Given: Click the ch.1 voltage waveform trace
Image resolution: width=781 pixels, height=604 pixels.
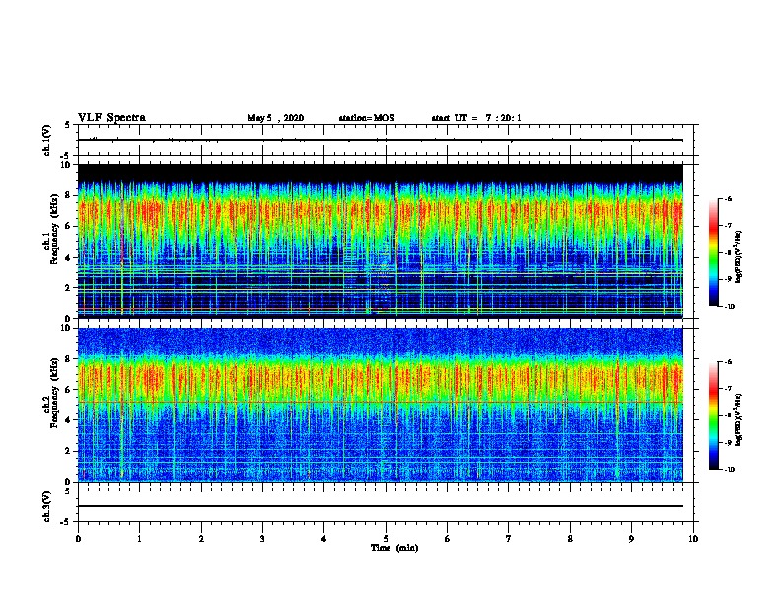Looking at the screenshot, I should click(380, 140).
